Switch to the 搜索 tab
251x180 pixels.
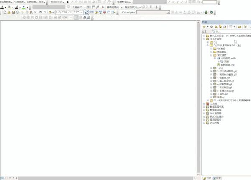pos(217,178)
